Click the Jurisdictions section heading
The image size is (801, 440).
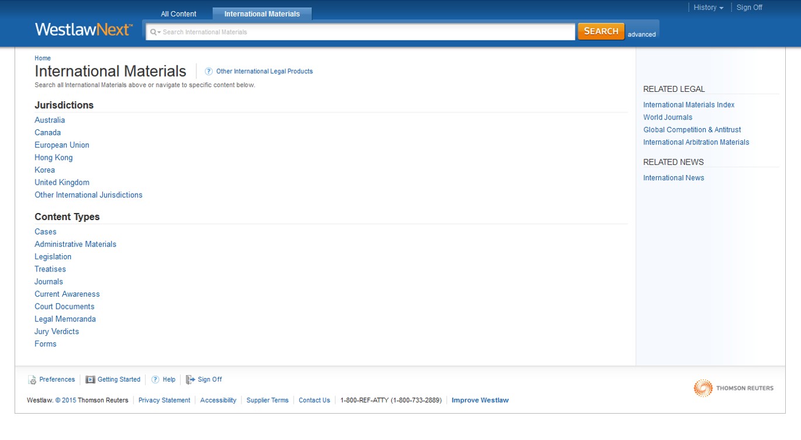tap(64, 105)
